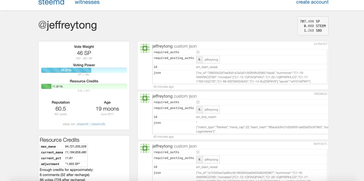The height and width of the screenshot is (181, 364).
Task: Click the @jeffreytong account heading
Action: [68, 25]
